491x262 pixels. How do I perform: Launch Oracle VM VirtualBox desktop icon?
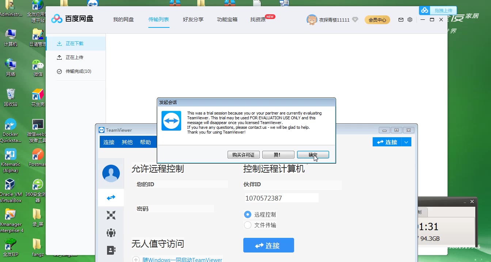(x=11, y=191)
